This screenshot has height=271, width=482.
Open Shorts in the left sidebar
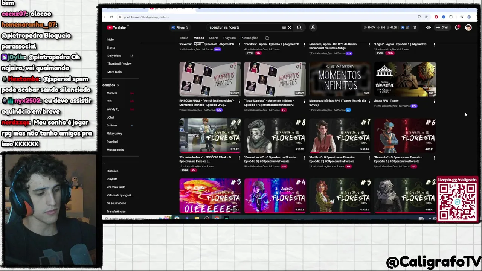(111, 47)
